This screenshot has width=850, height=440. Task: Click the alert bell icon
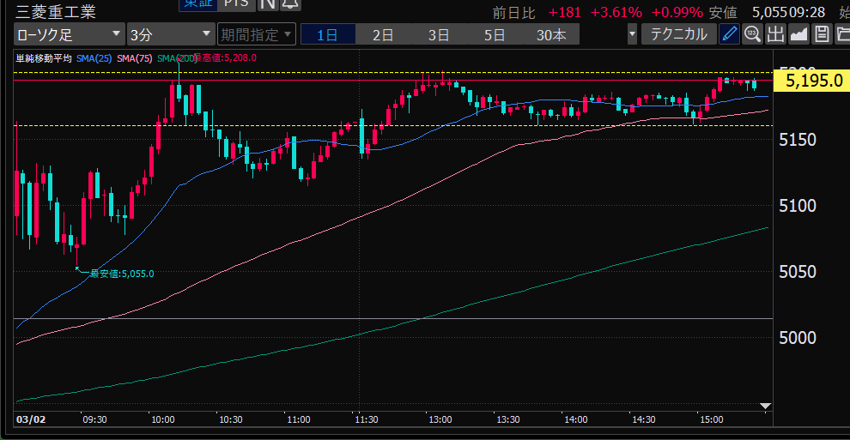click(290, 4)
